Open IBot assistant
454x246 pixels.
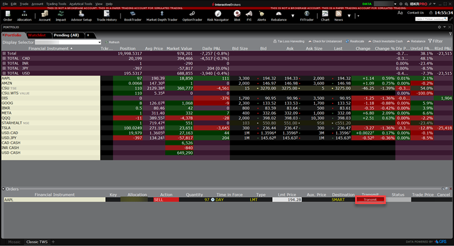tap(237, 16)
